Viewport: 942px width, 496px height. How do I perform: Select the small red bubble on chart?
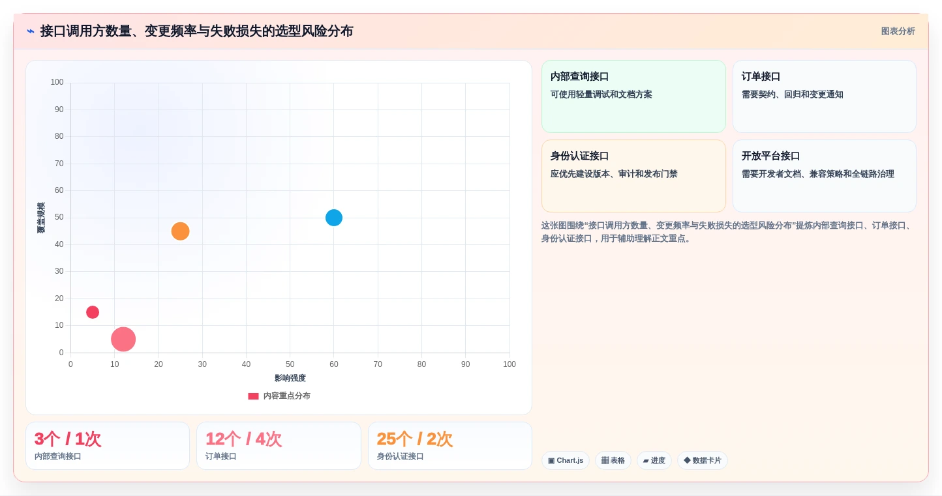[x=93, y=312]
